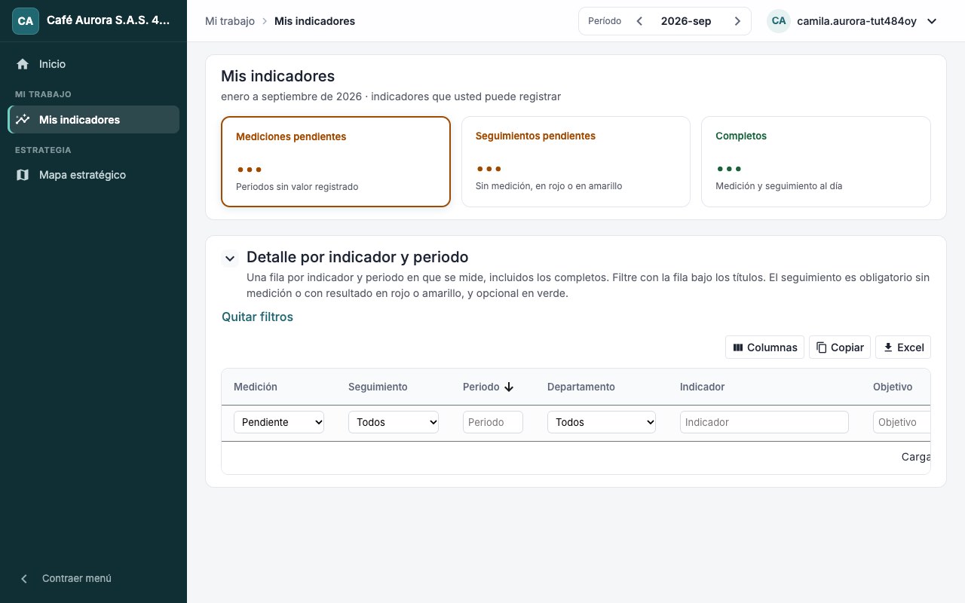Click the camila.aurora-tut484oy username
The image size is (965, 603).
click(856, 21)
